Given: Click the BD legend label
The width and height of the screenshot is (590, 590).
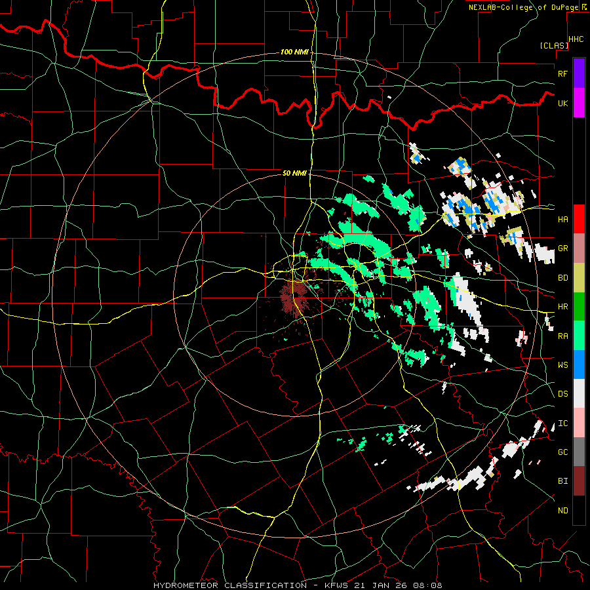Looking at the screenshot, I should 562,278.
